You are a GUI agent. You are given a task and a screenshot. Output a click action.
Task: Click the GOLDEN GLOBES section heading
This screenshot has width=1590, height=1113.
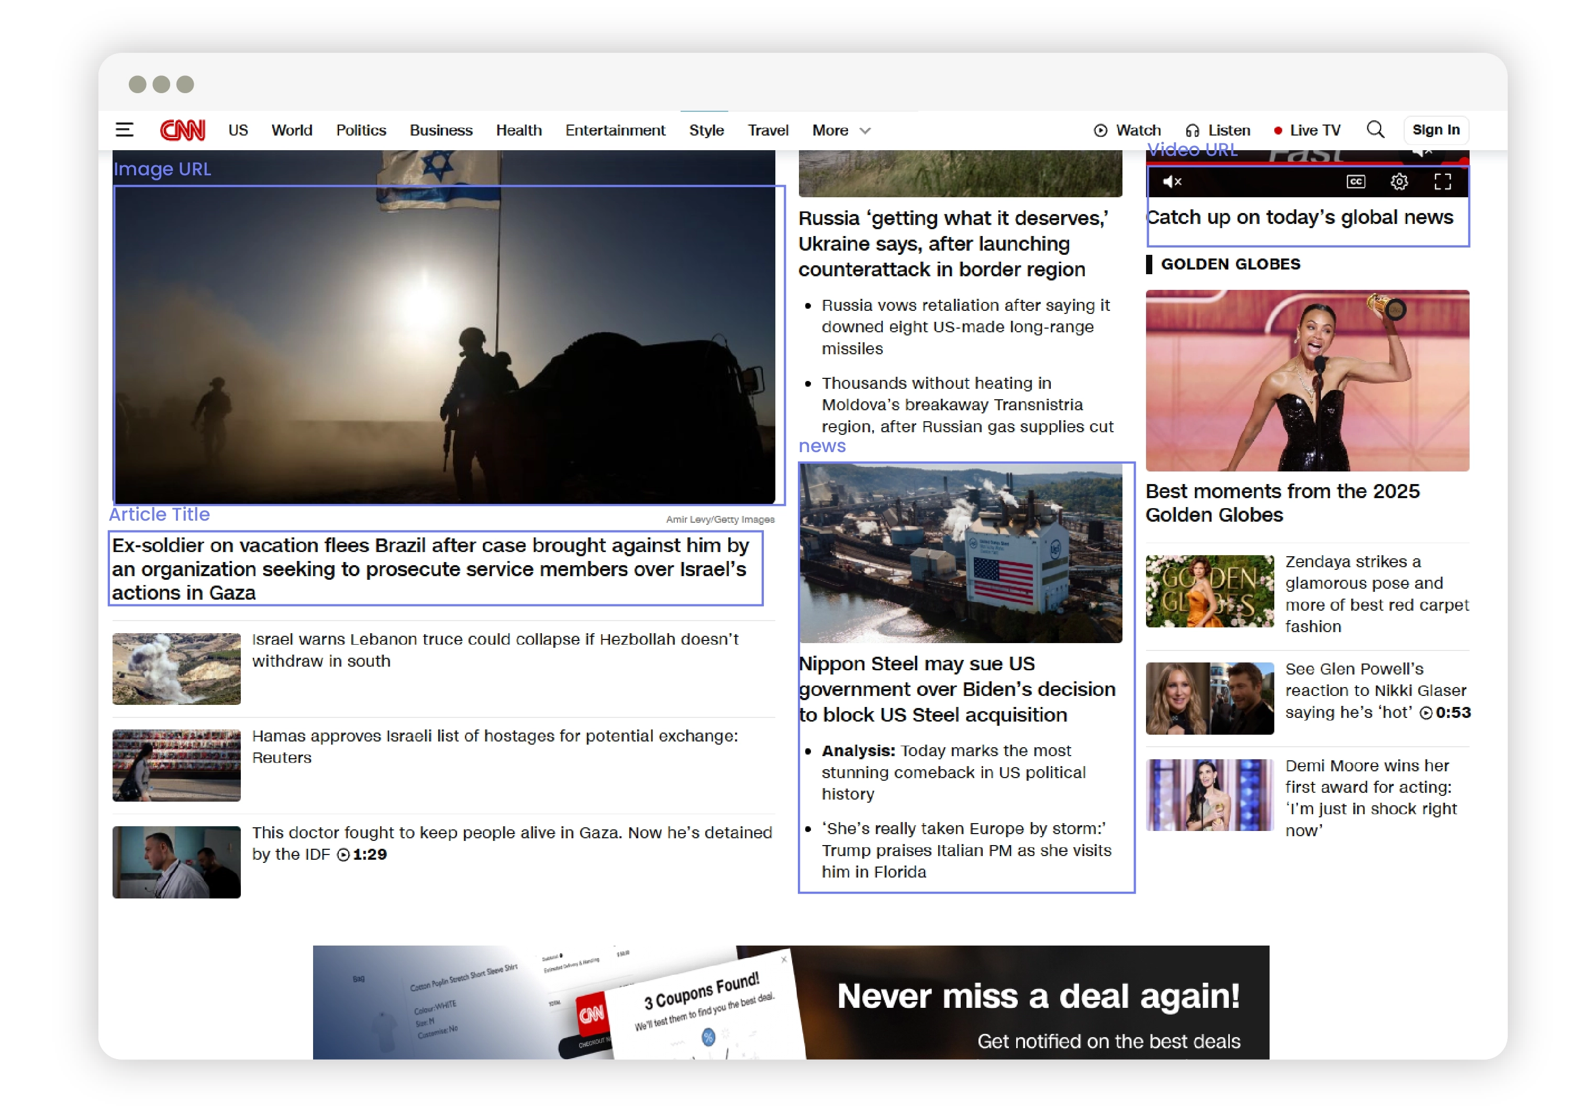pos(1231,264)
